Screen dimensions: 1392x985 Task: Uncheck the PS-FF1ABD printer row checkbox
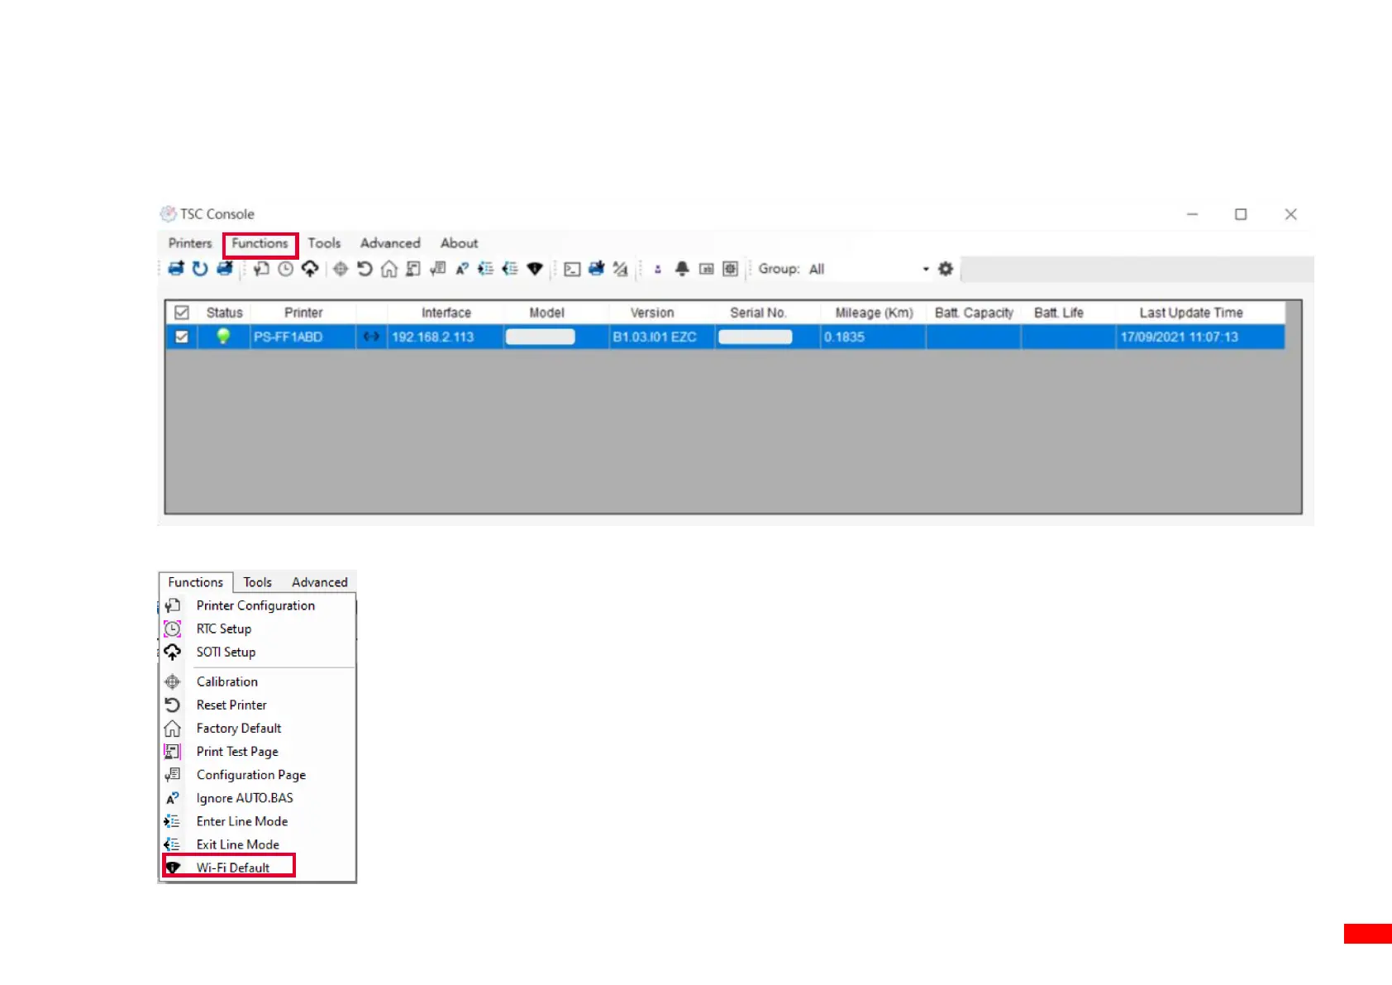pyautogui.click(x=182, y=337)
